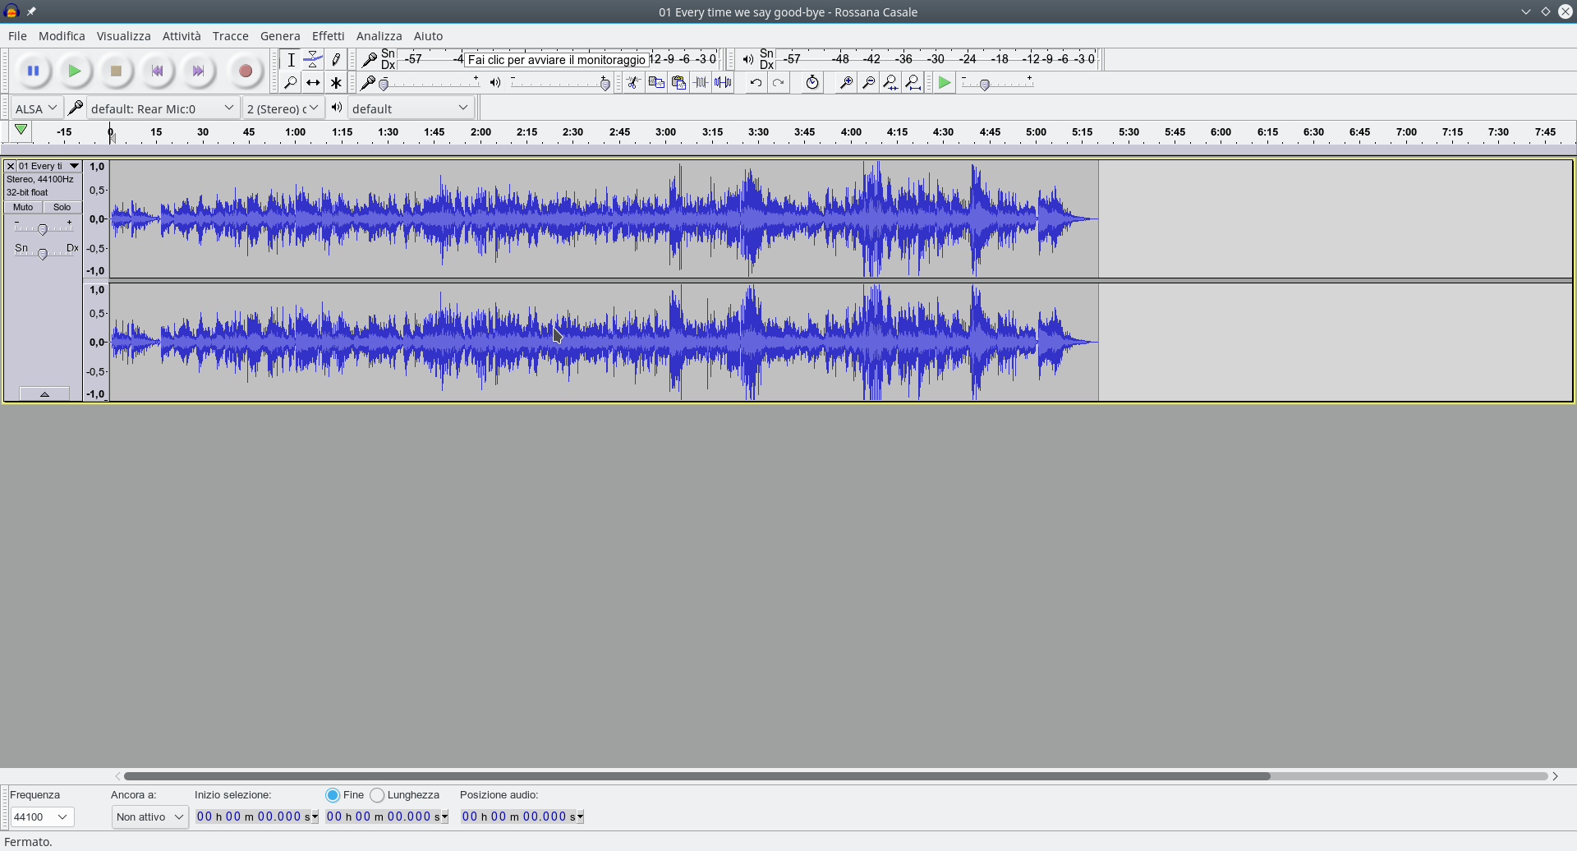Click the Trim audio icon
This screenshot has height=851, width=1577.
(x=701, y=82)
